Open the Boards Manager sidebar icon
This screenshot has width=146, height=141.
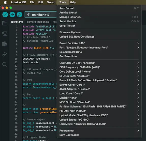5,34
